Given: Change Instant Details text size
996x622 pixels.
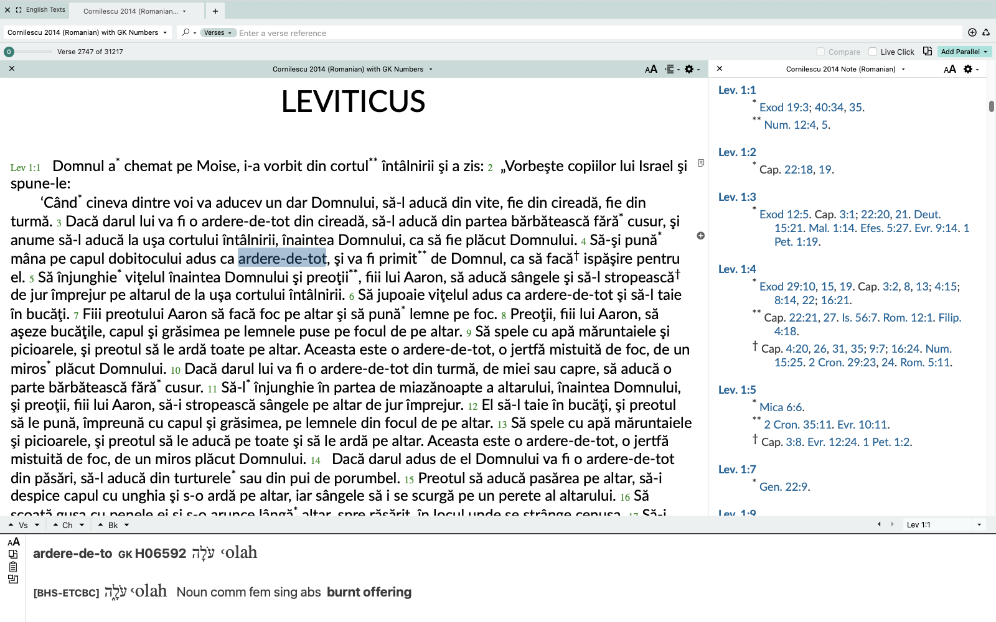Looking at the screenshot, I should (x=14, y=542).
